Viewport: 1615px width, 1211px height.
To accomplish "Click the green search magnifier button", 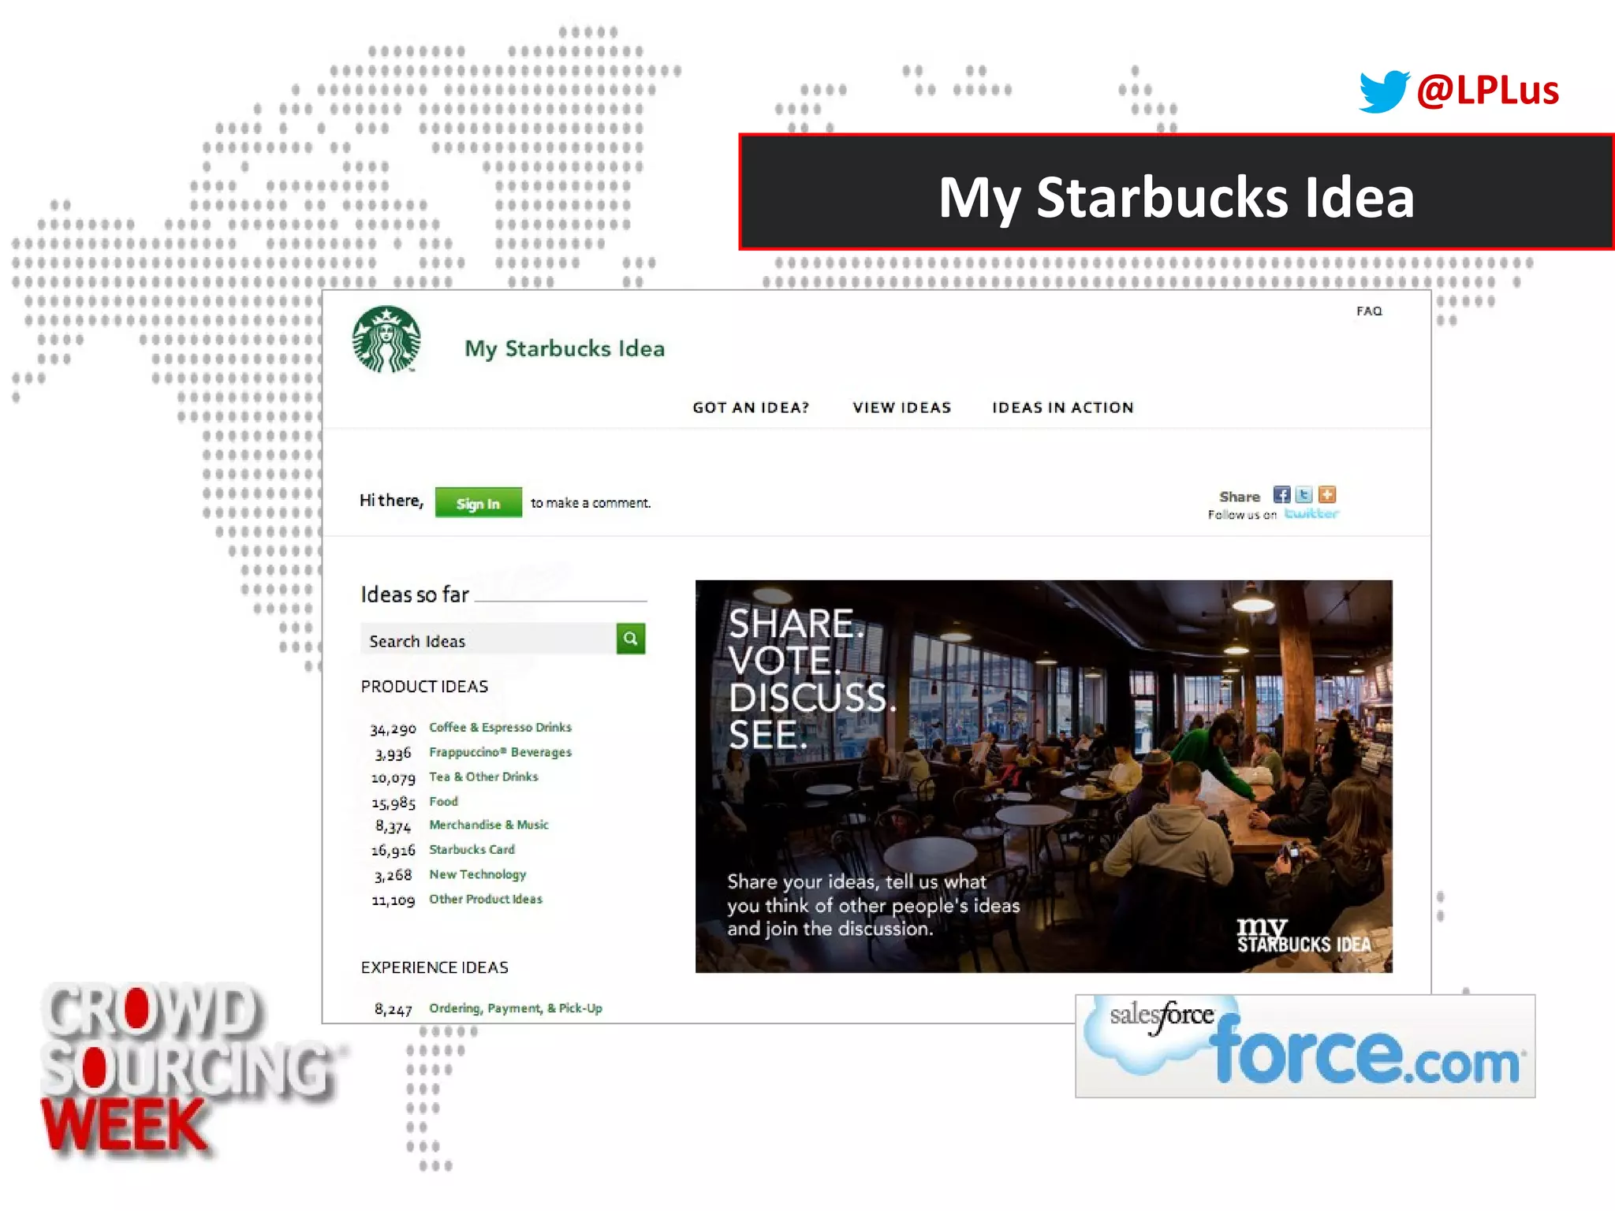I will 631,639.
